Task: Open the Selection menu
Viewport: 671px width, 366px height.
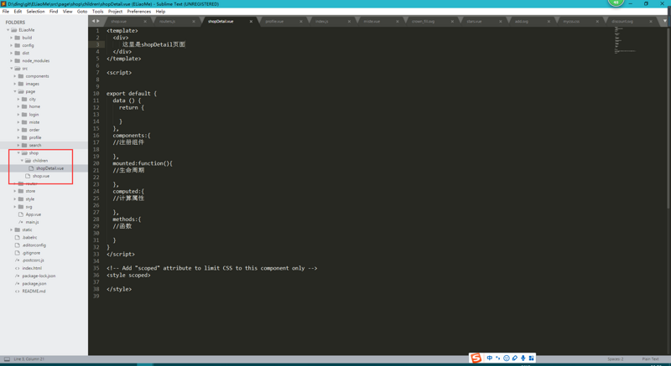Action: coord(35,12)
